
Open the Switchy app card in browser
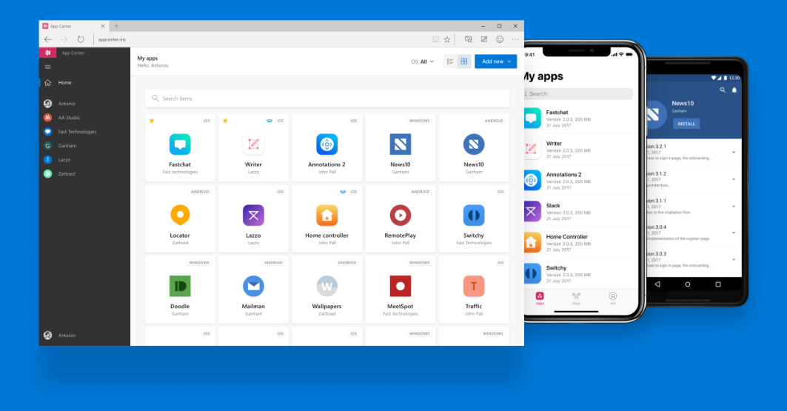[x=473, y=218]
